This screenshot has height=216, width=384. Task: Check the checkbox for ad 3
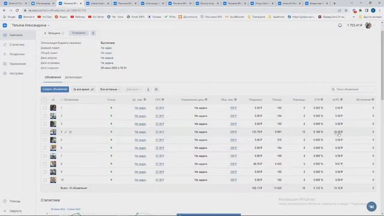[45, 124]
